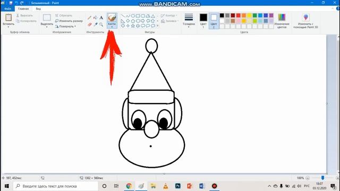Click the Windows search box
The image size is (340, 191).
point(56,186)
